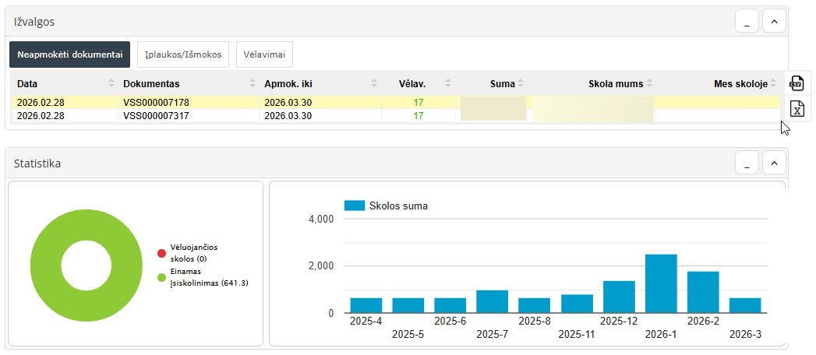Sort by the Suma column
Viewport: 816px width, 355px height.
[x=521, y=83]
